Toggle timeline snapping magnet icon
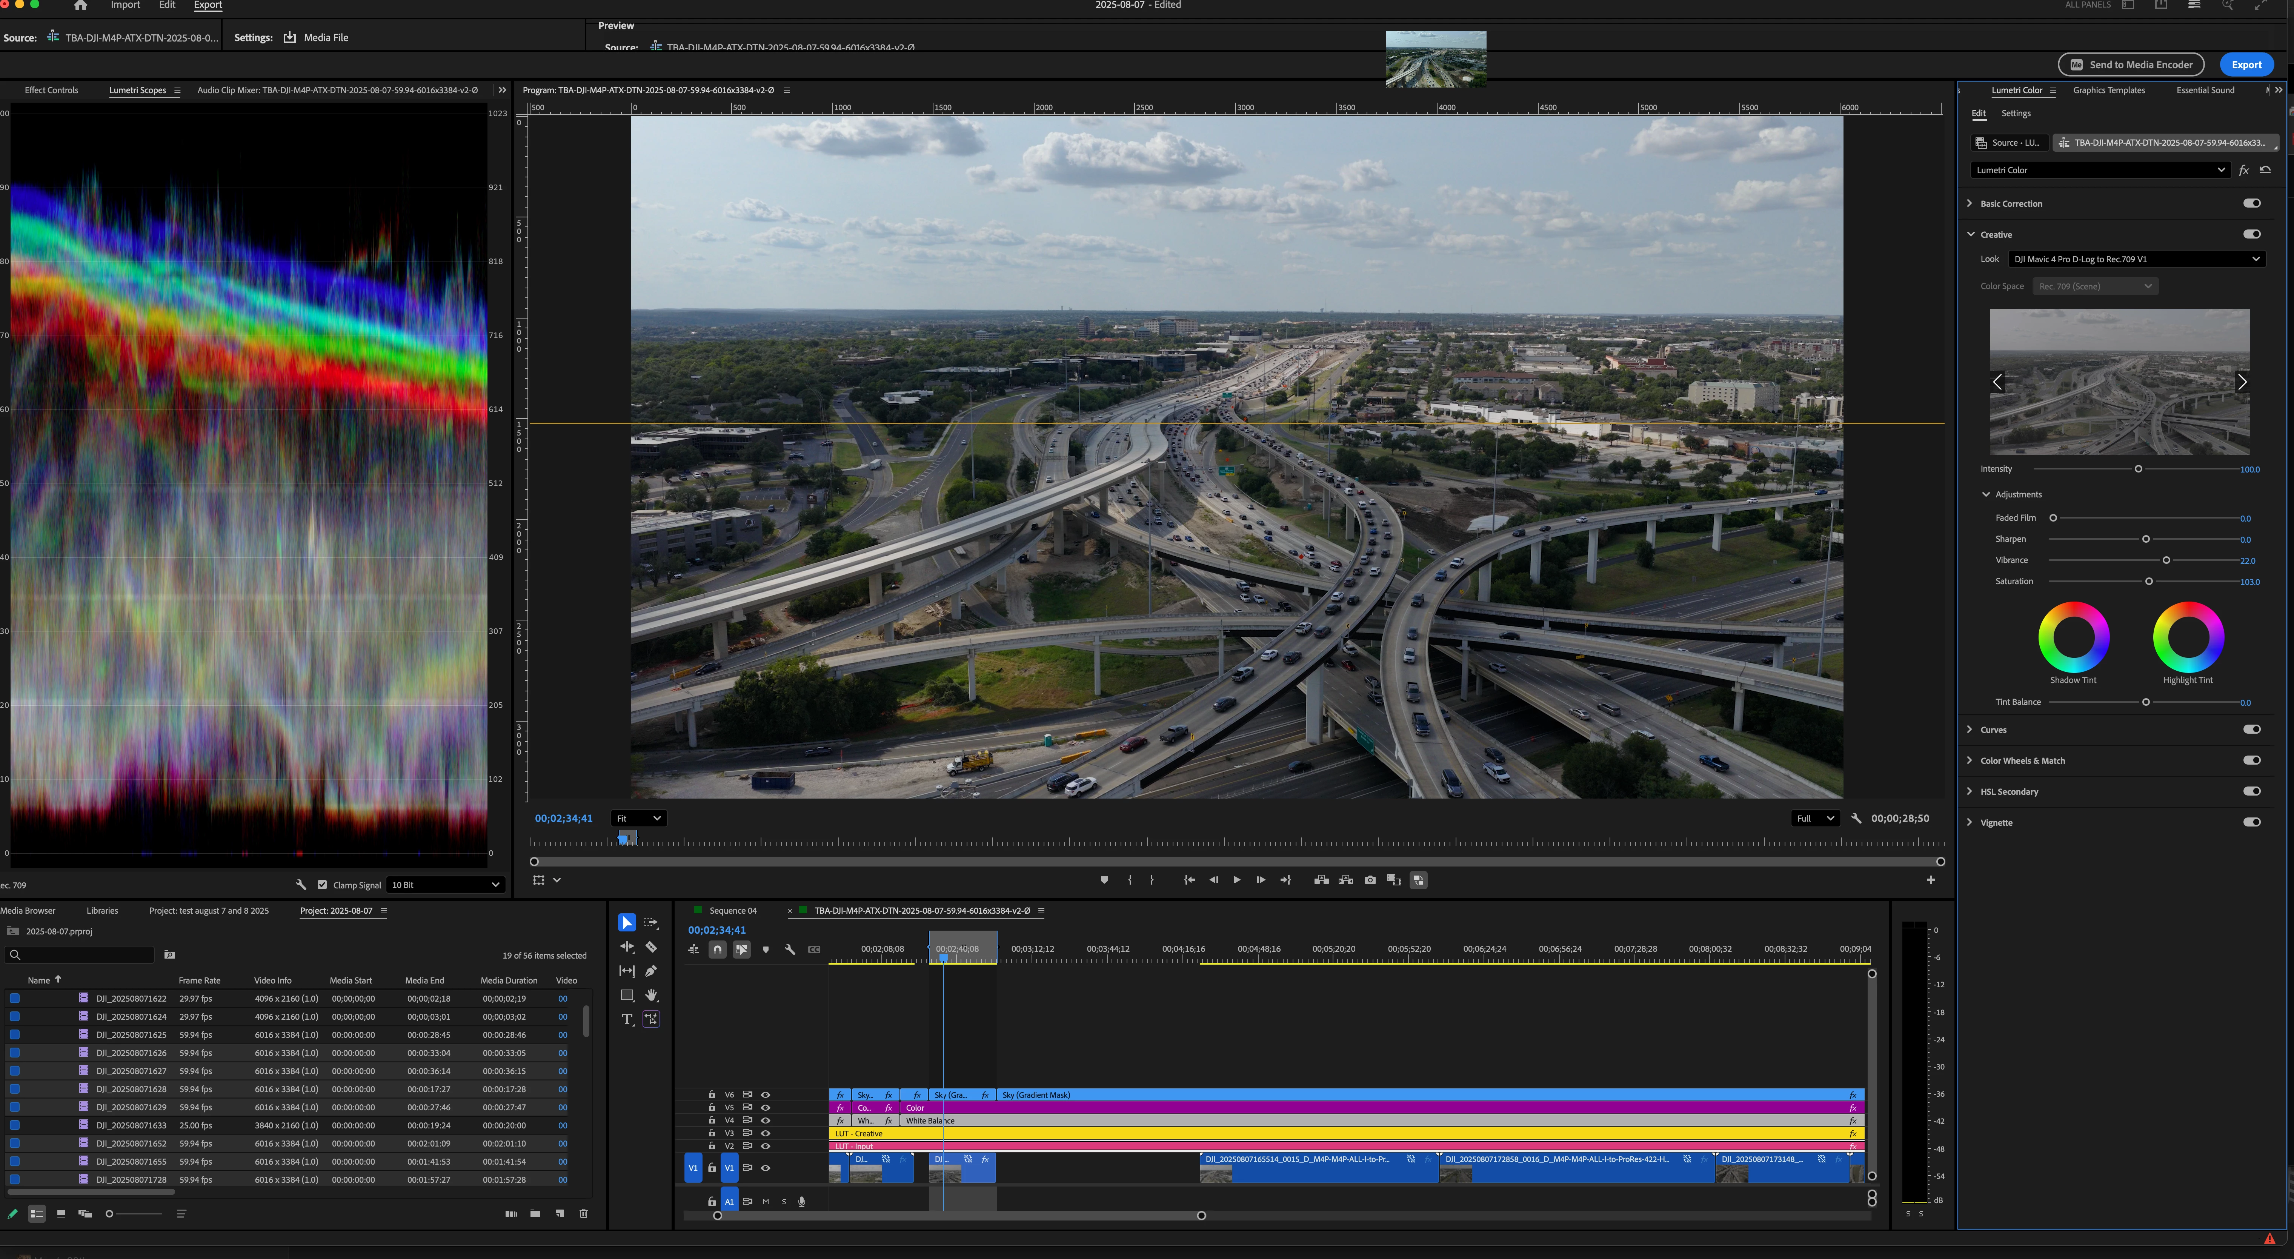Screen dimensions: 2294x1259 [718, 950]
